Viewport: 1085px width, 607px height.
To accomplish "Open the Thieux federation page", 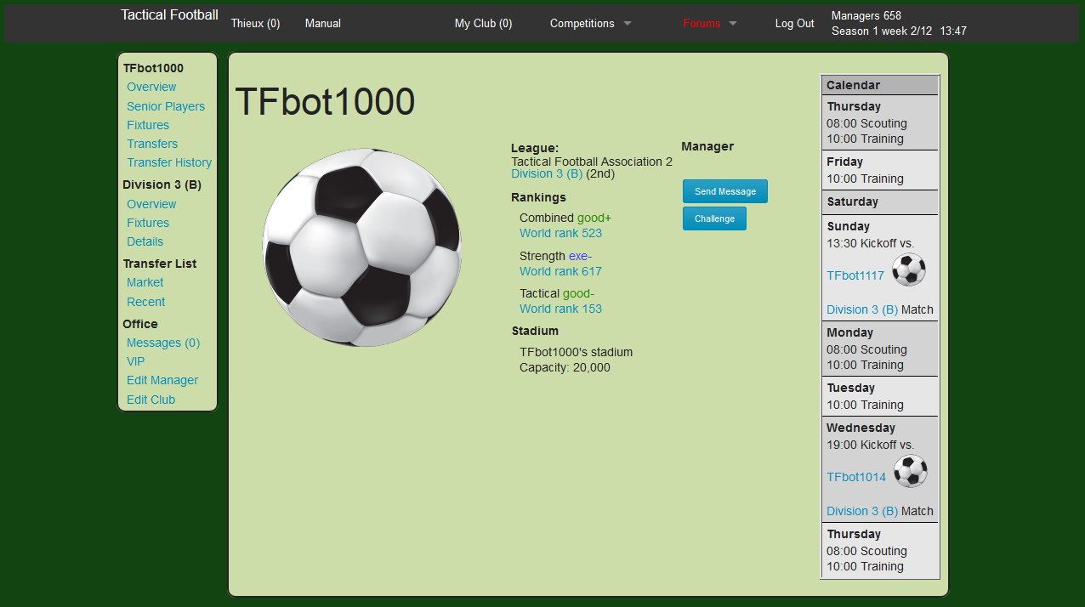I will click(255, 23).
